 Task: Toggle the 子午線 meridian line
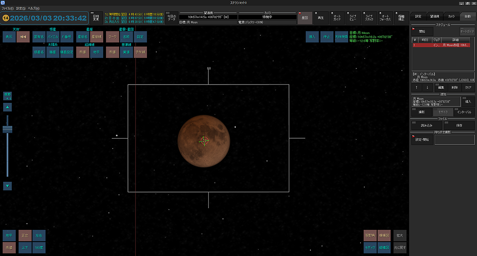(x=140, y=52)
